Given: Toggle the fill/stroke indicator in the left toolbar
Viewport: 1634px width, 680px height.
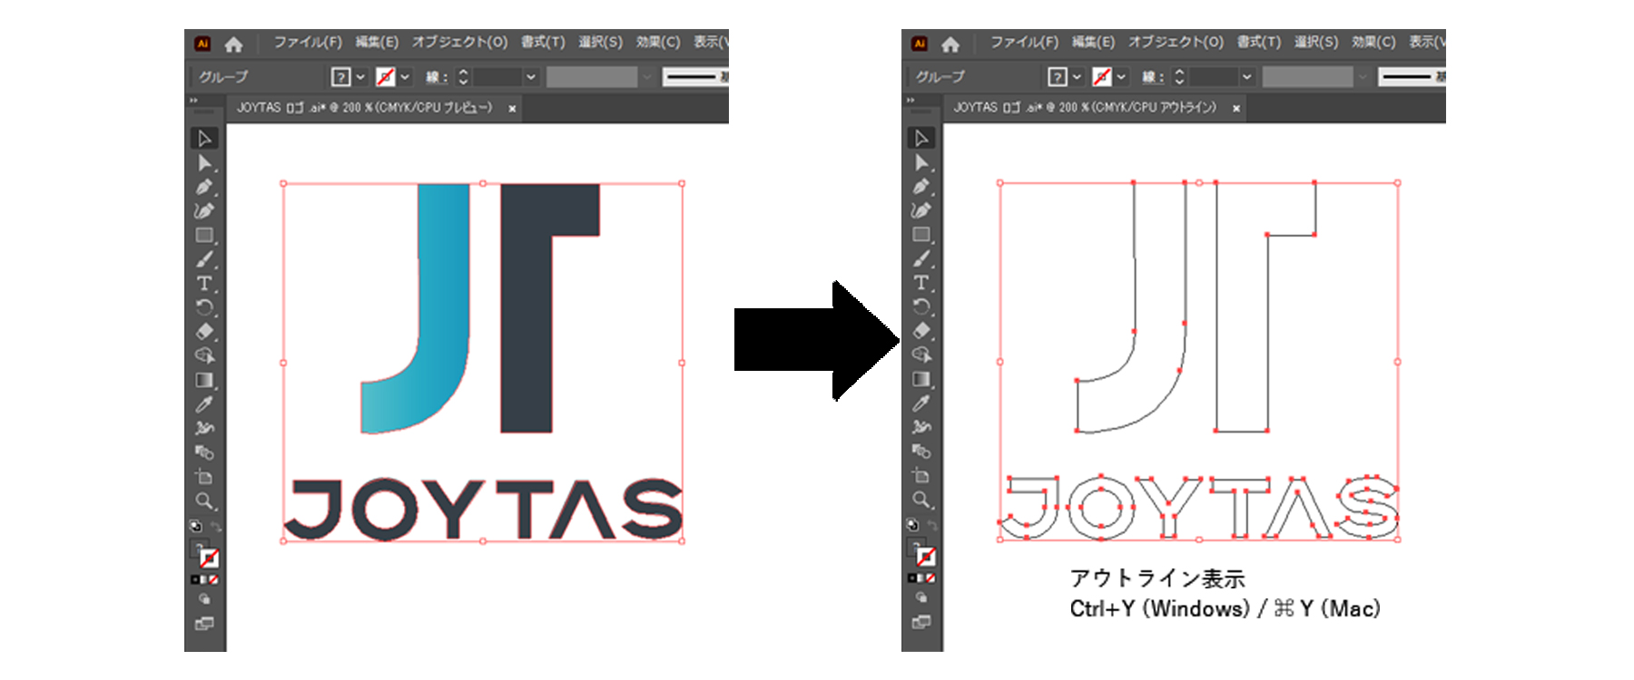Looking at the screenshot, I should 207,557.
